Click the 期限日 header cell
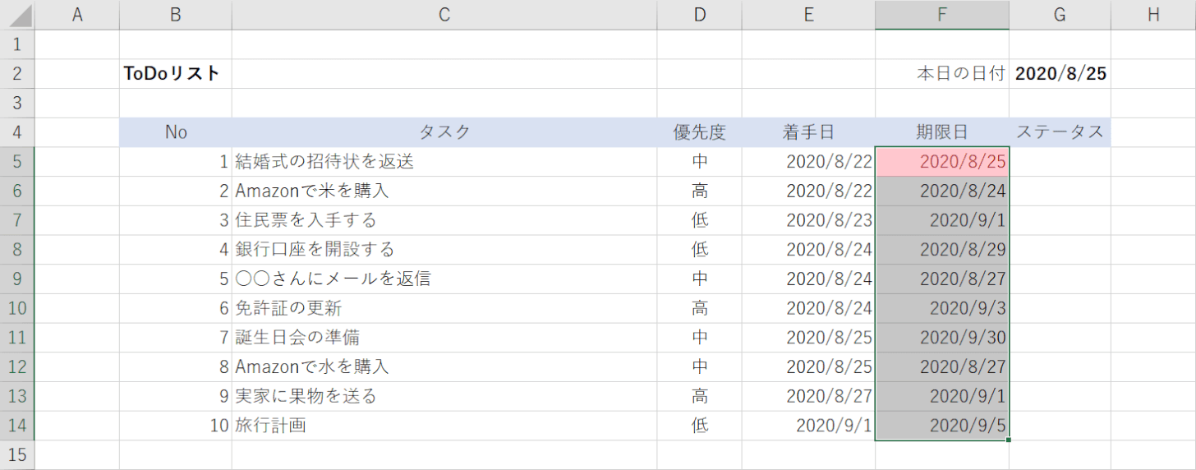 point(942,132)
